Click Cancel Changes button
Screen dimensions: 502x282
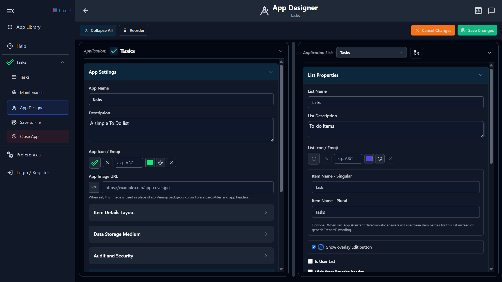(433, 30)
